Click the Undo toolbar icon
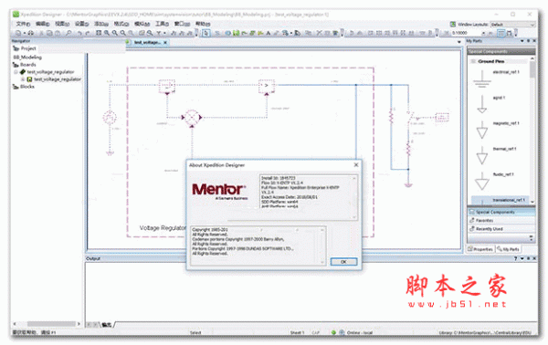Image resolution: width=548 pixels, height=345 pixels. tap(79, 33)
